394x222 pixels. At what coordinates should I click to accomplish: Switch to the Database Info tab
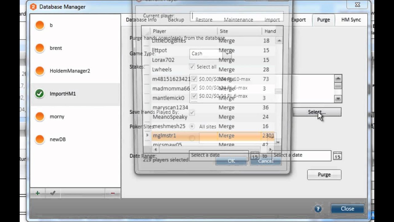[141, 20]
